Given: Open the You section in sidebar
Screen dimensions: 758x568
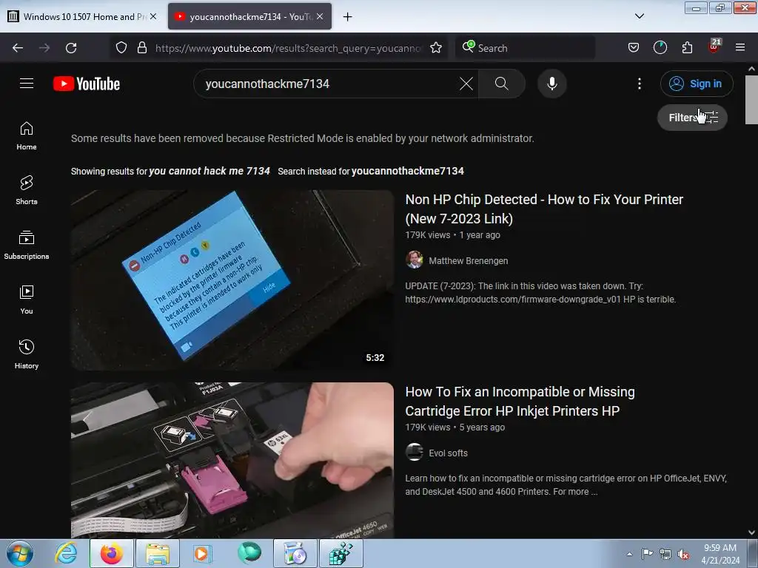Looking at the screenshot, I should [27, 300].
